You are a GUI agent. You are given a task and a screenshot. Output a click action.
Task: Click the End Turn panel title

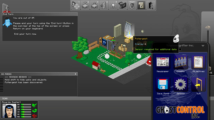8,14
